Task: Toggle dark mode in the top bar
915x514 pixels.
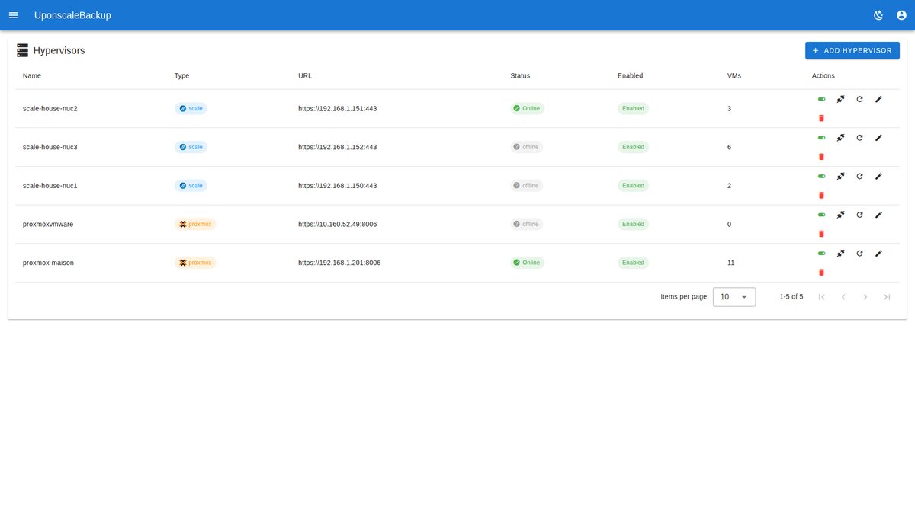Action: click(878, 14)
